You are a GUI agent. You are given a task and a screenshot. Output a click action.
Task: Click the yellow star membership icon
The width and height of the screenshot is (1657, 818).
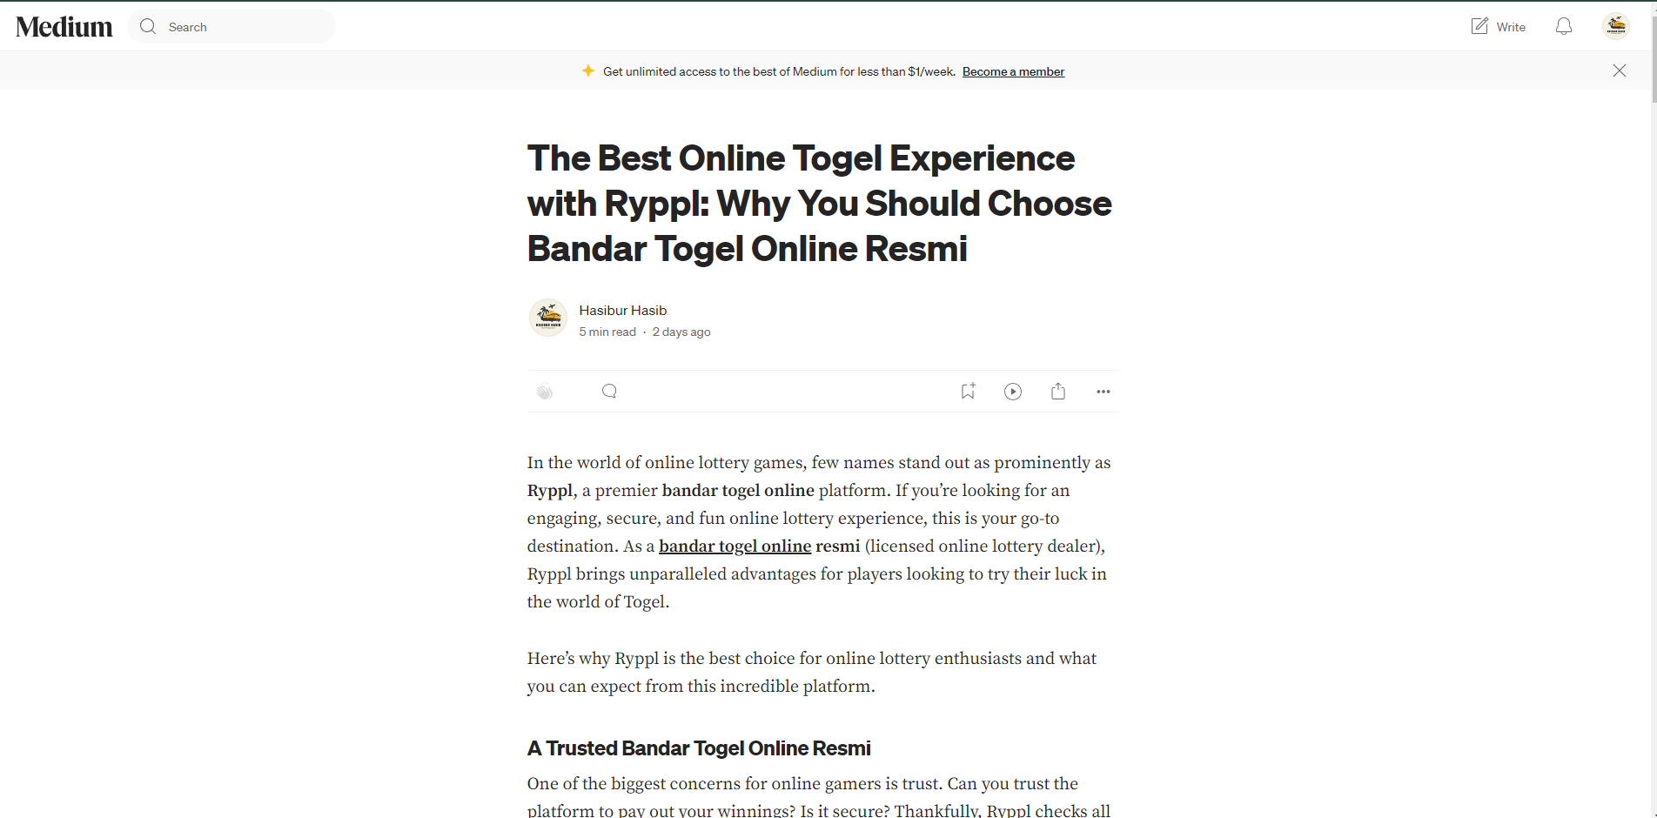(588, 70)
